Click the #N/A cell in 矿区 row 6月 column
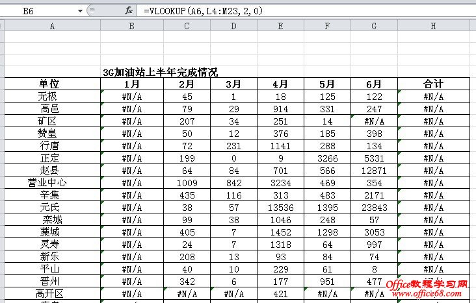Image resolution: width=476 pixels, height=303 pixels. pyautogui.click(x=374, y=121)
